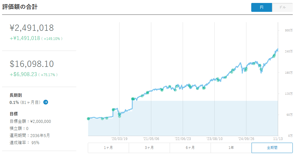Choose the 全期間 period tab

[272, 147]
